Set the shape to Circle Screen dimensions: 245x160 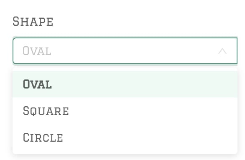coord(125,137)
